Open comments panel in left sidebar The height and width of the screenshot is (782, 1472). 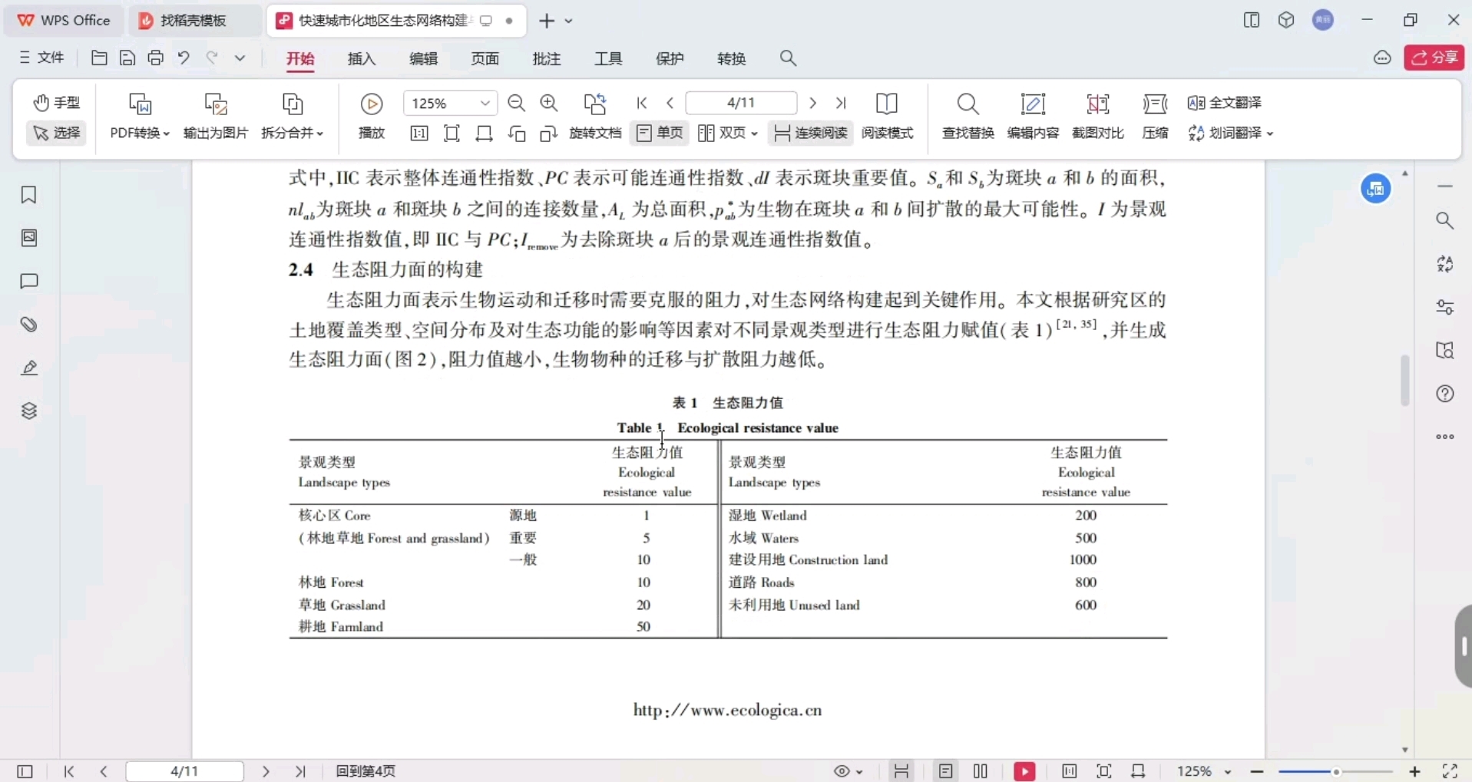click(29, 281)
